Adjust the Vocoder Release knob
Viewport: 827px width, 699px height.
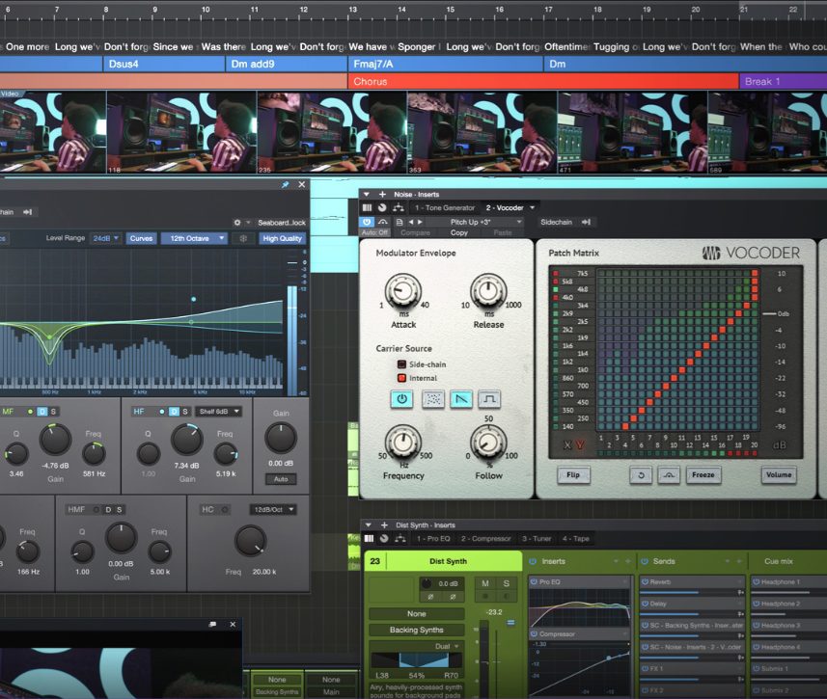[x=488, y=291]
